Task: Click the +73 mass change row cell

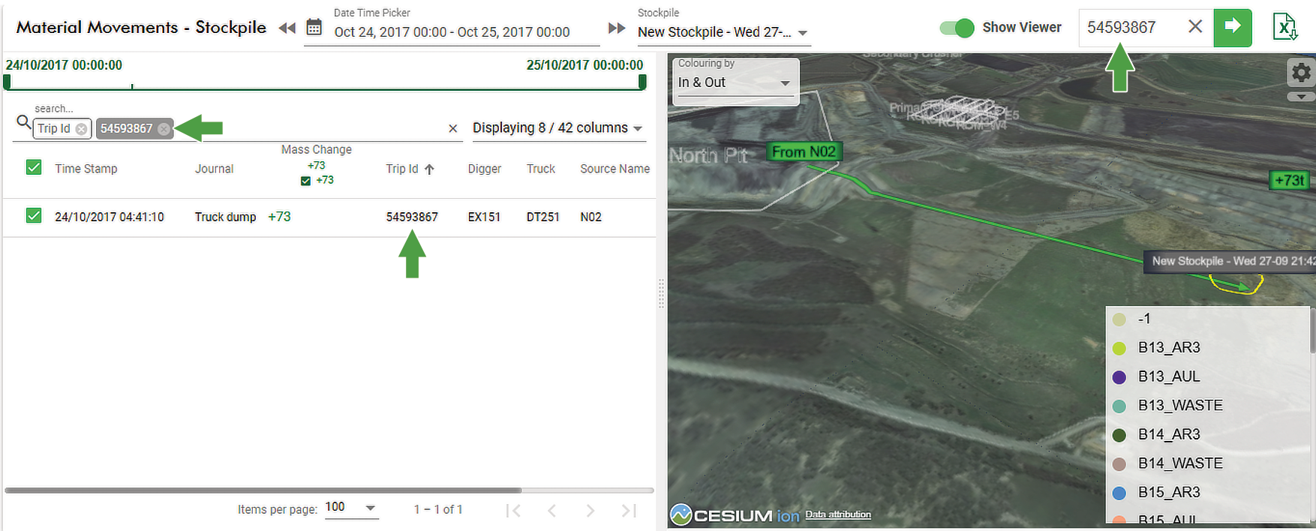Action: click(279, 217)
